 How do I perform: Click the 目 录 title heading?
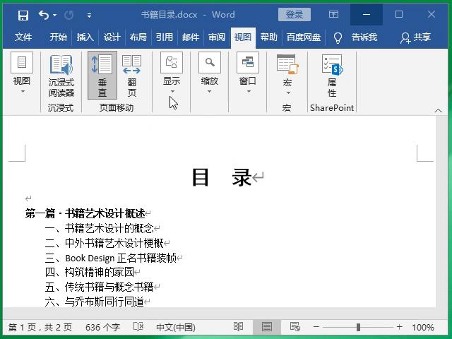click(222, 177)
